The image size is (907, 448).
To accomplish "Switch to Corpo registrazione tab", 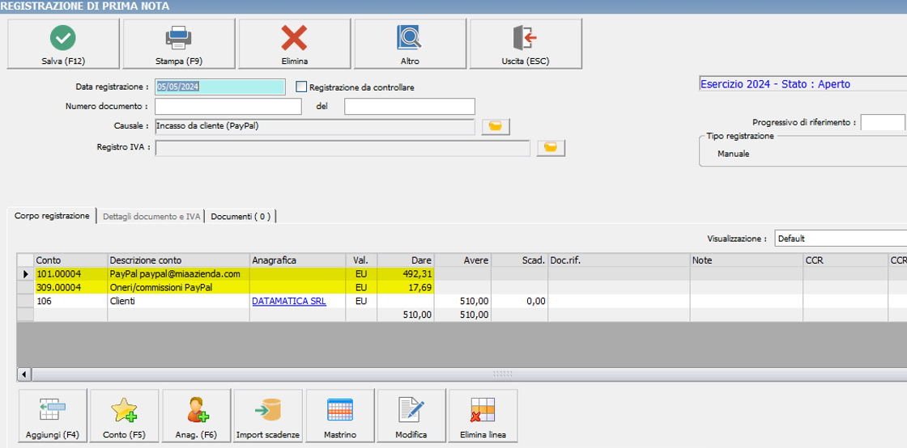I will [52, 216].
